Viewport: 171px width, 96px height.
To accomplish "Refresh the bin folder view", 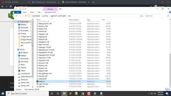I will click(x=142, y=16).
